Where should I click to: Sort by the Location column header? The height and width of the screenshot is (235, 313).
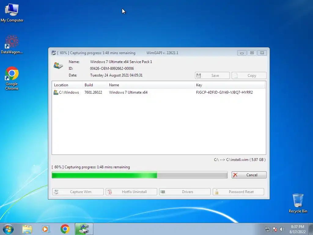67,85
